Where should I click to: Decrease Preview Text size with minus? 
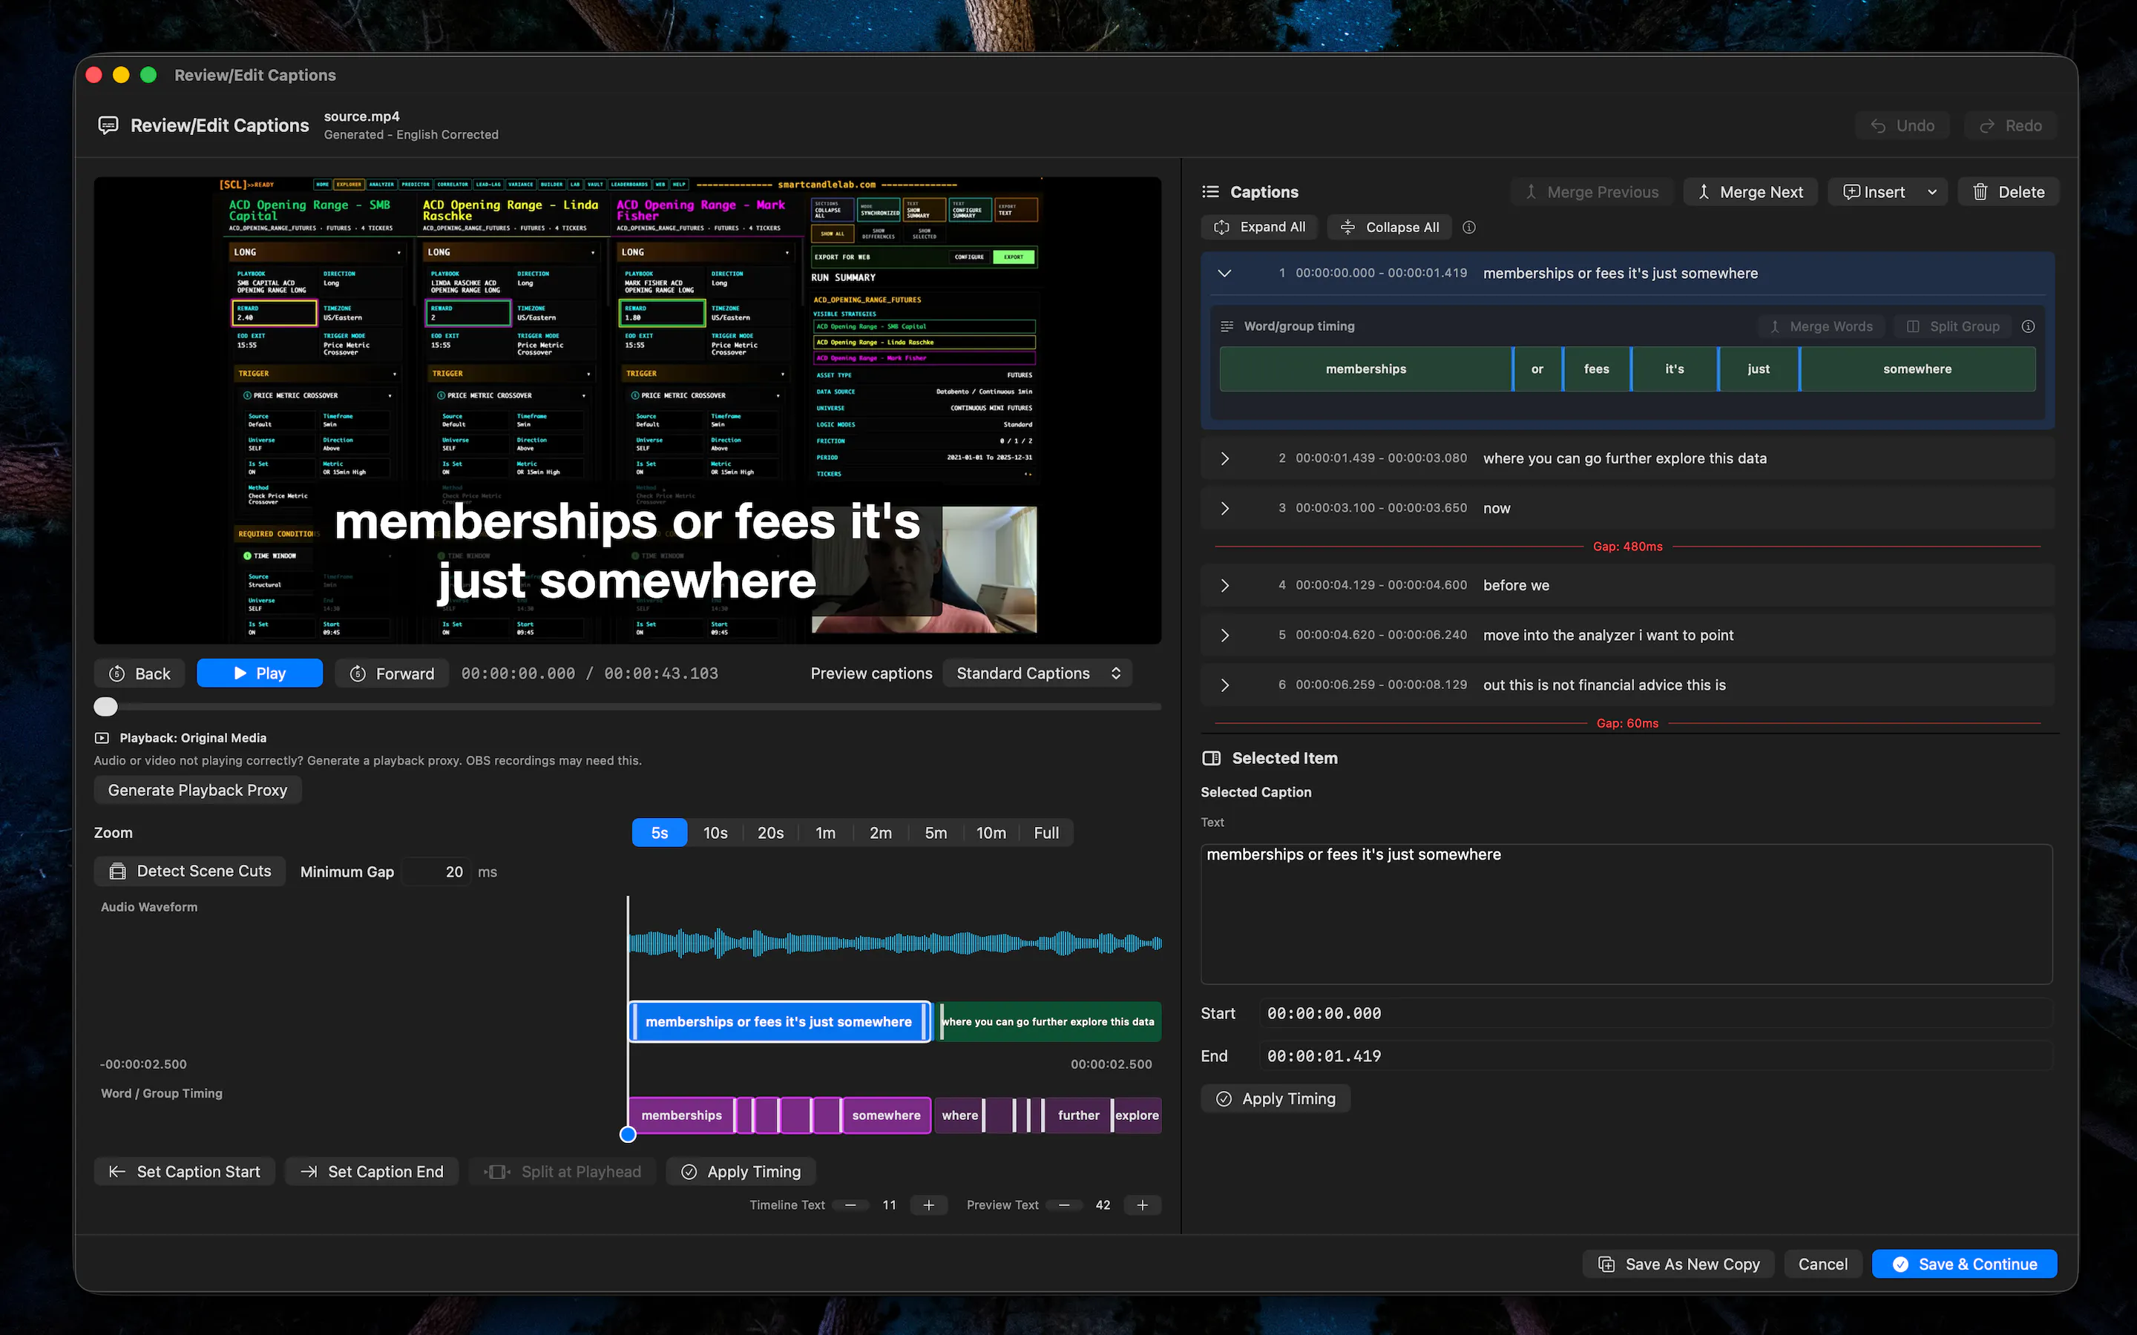coord(1064,1204)
